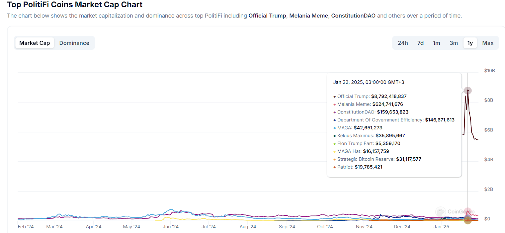This screenshot has width=505, height=233.
Task: Click the Aug '24 x-axis label
Action: click(248, 227)
